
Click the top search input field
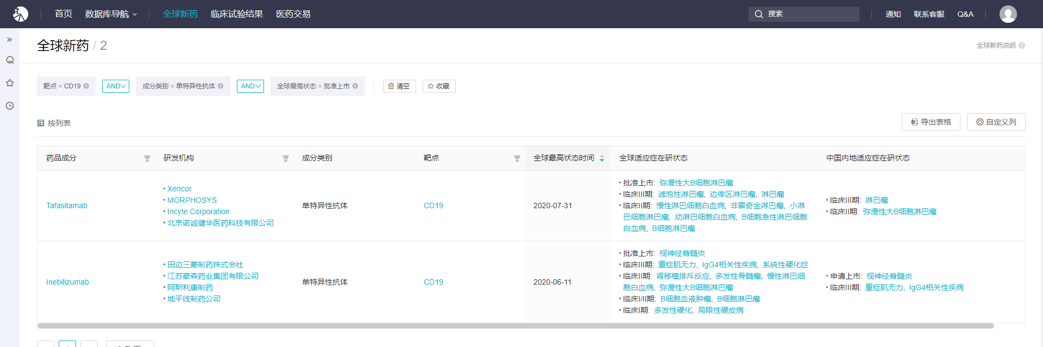click(809, 14)
